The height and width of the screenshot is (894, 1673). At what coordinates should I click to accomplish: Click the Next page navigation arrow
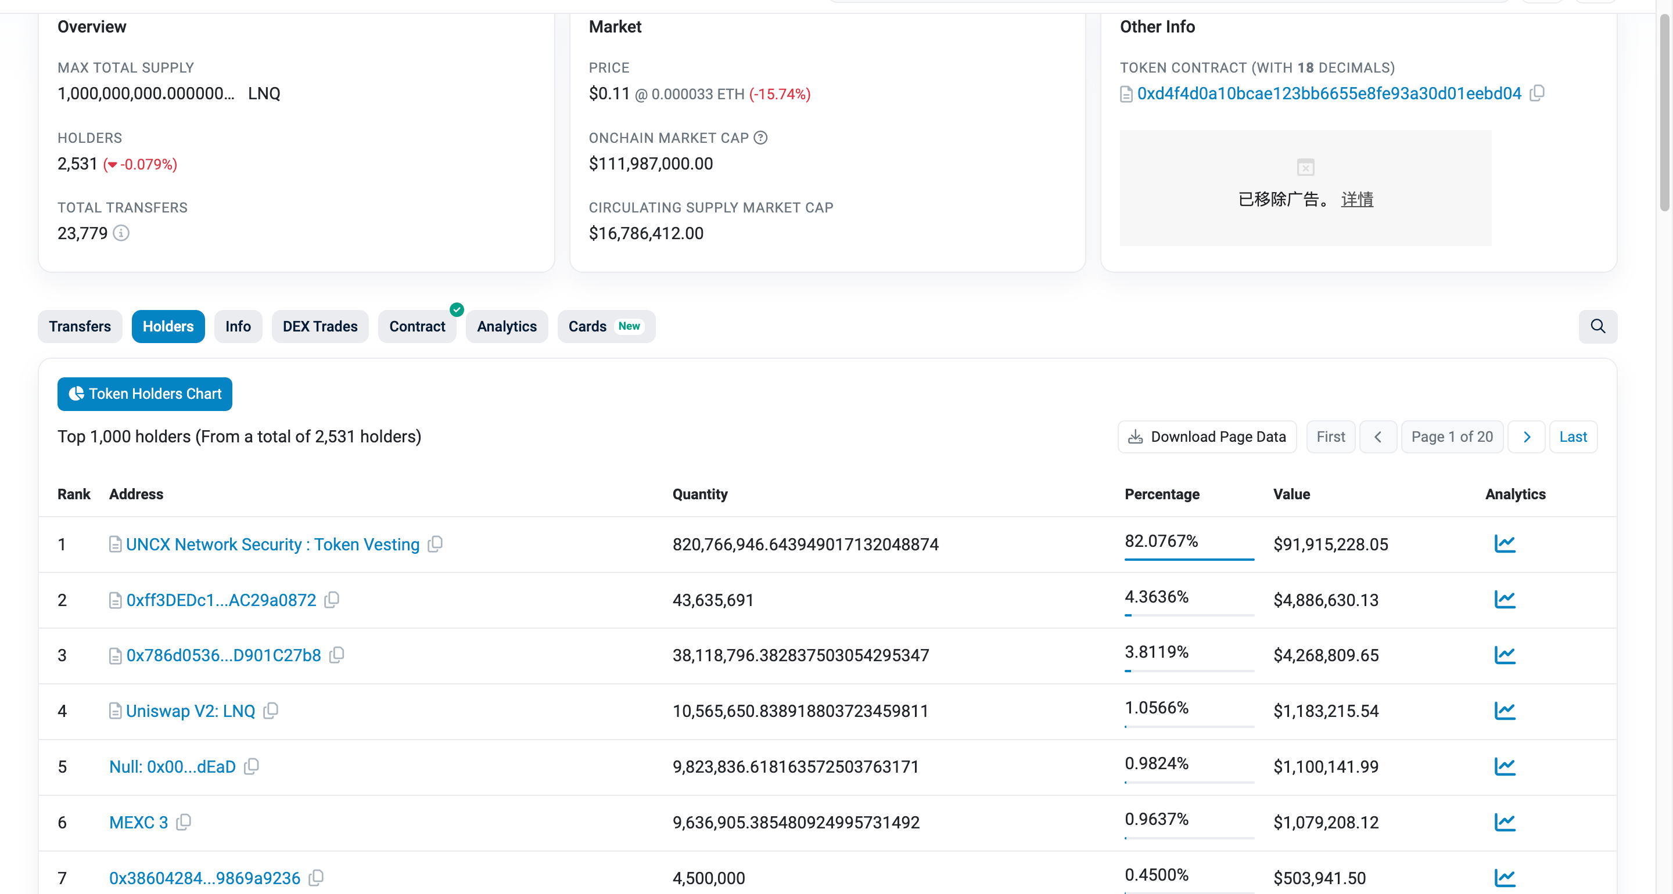[x=1528, y=437]
